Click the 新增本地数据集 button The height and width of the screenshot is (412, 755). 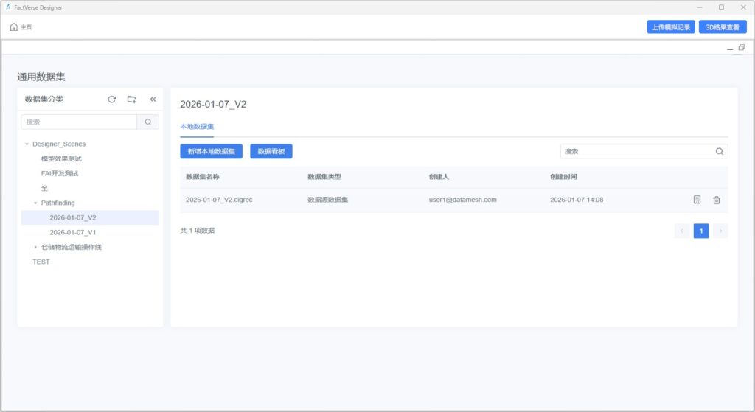(211, 151)
